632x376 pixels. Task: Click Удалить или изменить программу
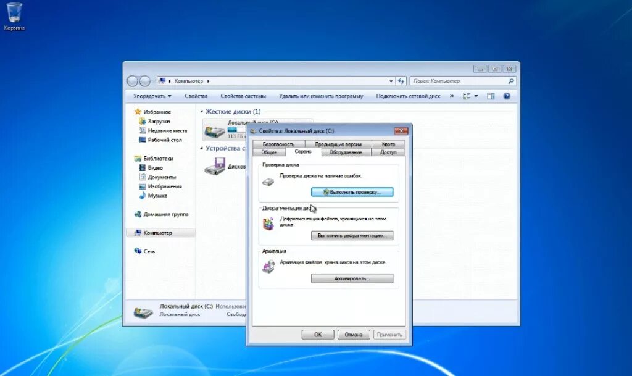click(x=321, y=96)
